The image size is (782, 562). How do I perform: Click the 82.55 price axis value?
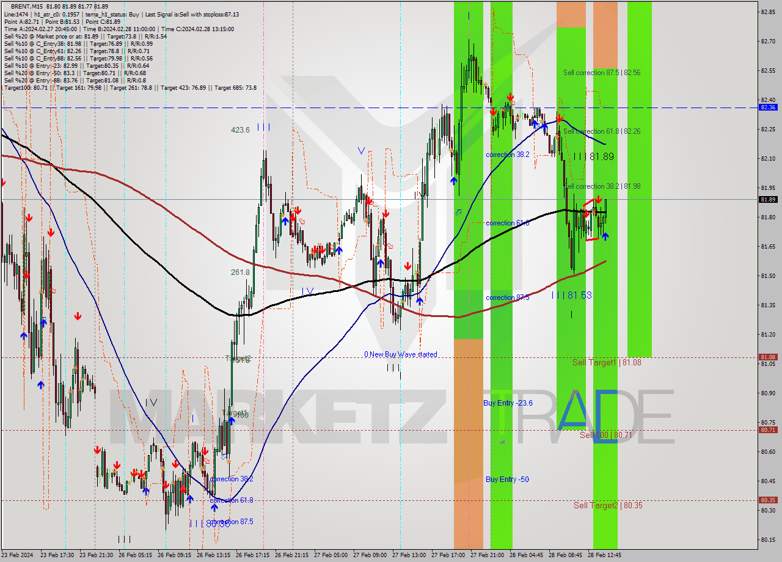[768, 70]
